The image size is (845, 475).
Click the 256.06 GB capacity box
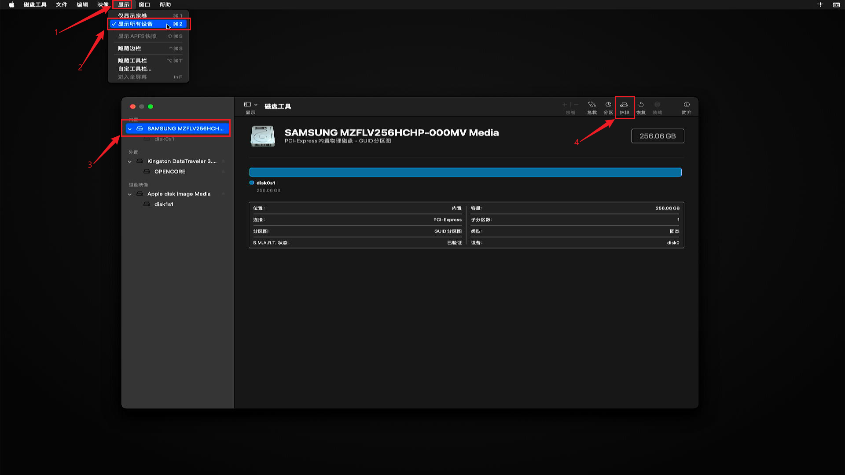tap(658, 136)
